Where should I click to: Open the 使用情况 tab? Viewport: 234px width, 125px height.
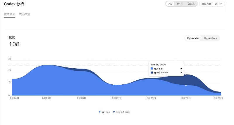(9, 14)
